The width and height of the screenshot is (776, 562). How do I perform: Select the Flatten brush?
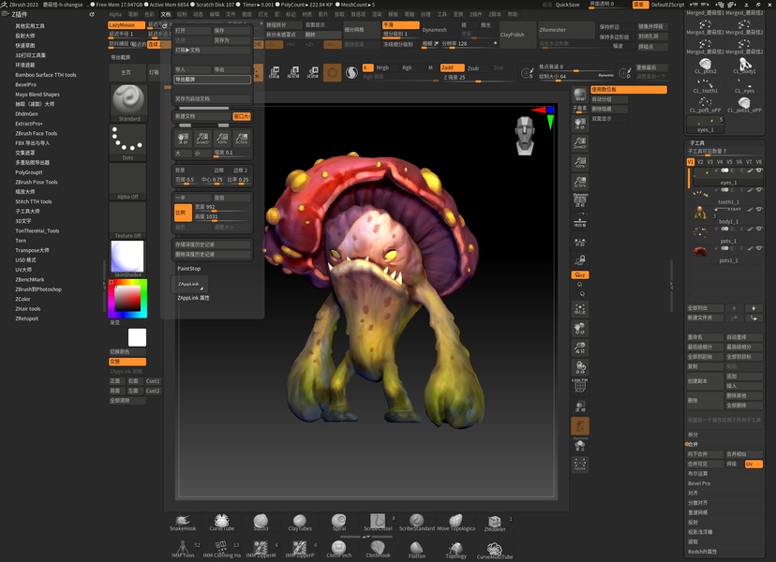(417, 549)
